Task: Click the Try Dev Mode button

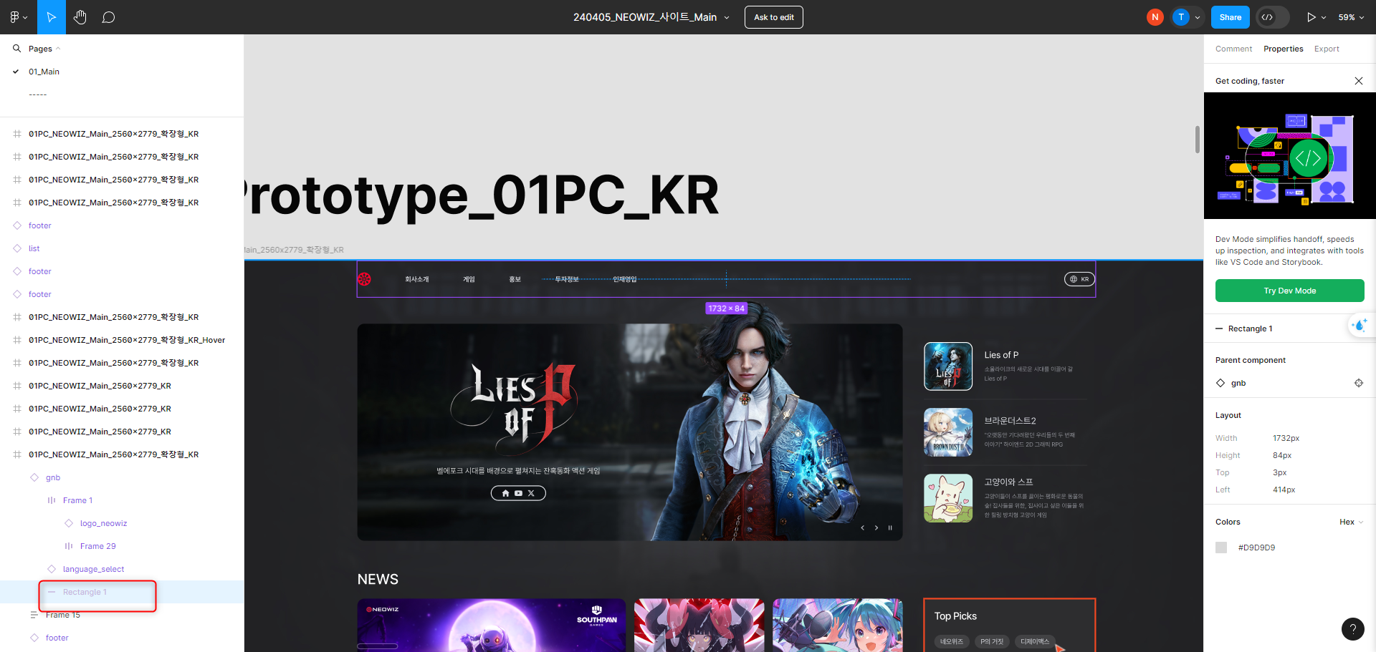Action: [1289, 291]
